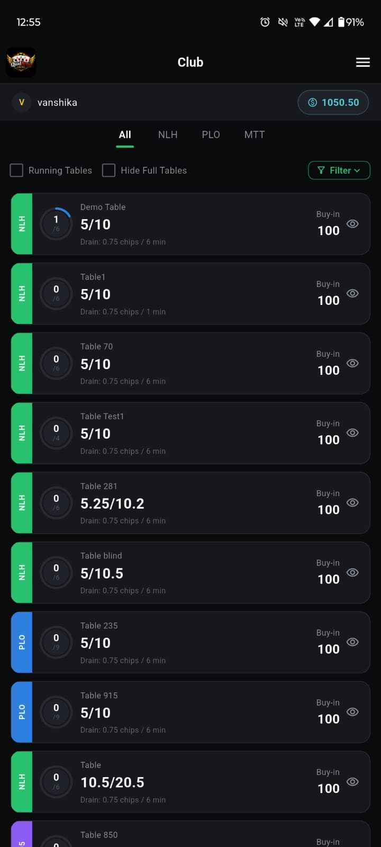Open the 1050.50 chip balance button
Viewport: 381px width, 847px height.
coord(333,102)
